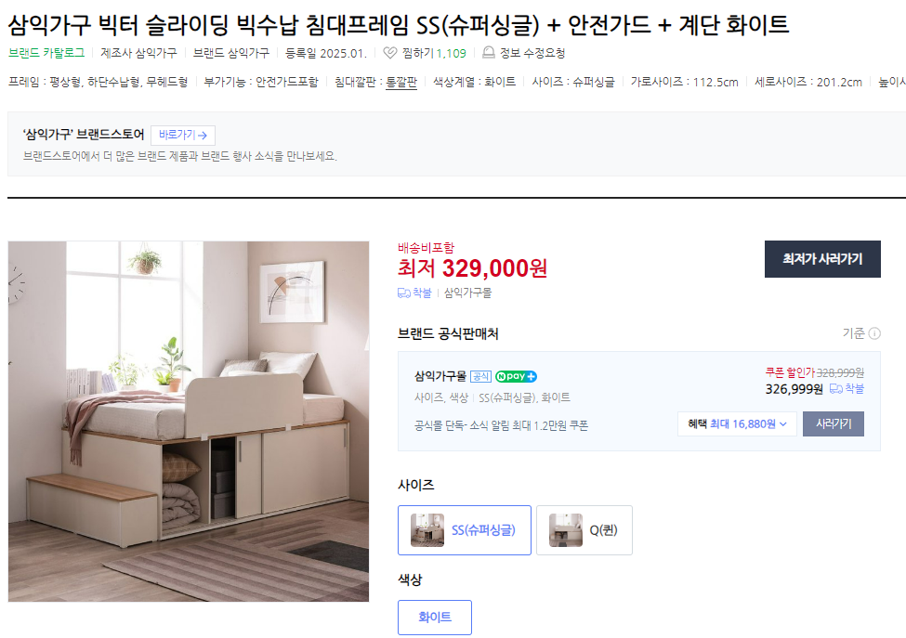Click the 최저가 사러가기 button
Screen dimensions: 906x638
pyautogui.click(x=822, y=259)
